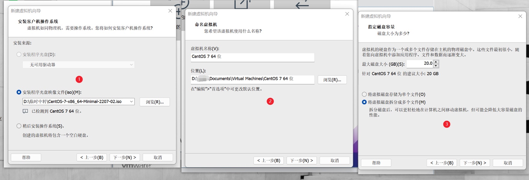Click 下一步 in the name VM dialog
The height and width of the screenshot is (180, 529).
(x=302, y=160)
